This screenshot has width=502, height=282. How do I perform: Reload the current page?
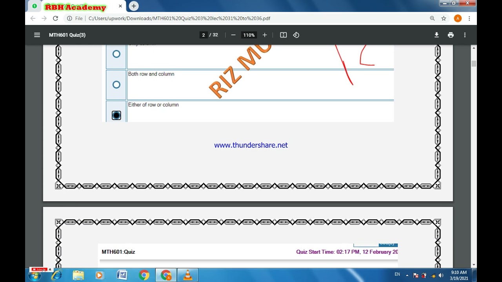point(55,18)
